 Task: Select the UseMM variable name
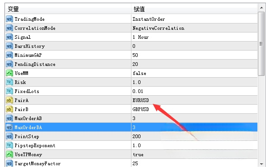point(21,73)
